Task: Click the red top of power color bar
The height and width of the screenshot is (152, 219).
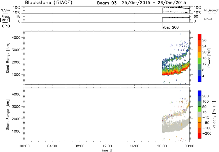Action: [x=200, y=37]
